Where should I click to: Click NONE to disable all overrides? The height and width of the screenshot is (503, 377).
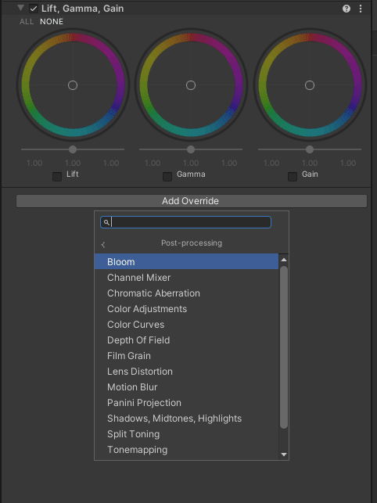pos(52,21)
